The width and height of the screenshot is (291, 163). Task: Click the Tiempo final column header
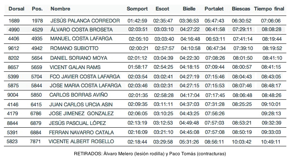269,9
